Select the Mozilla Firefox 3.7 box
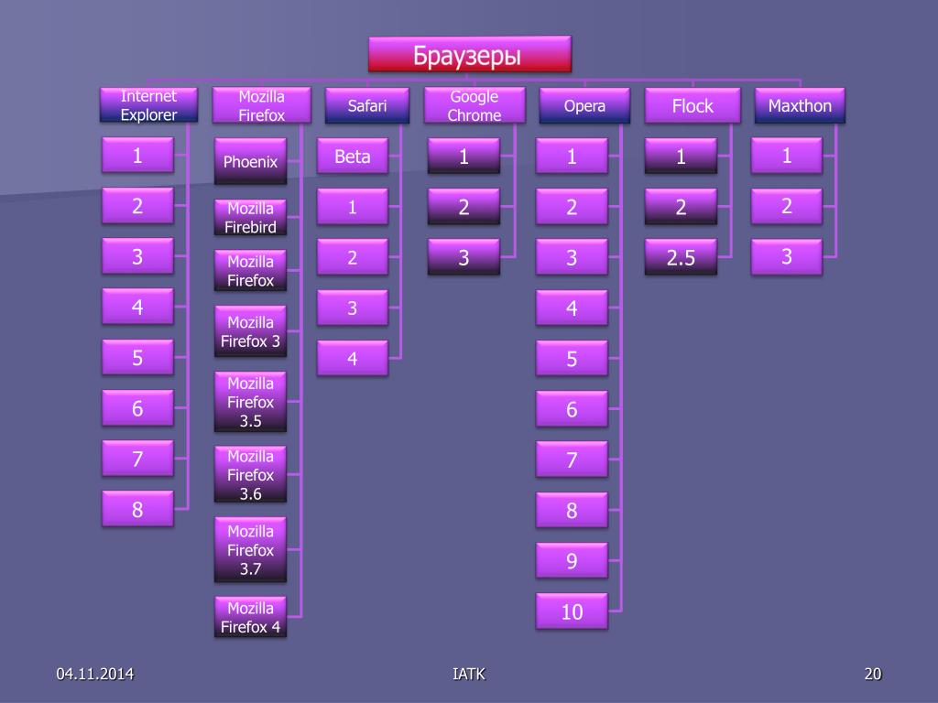Image resolution: width=938 pixels, height=703 pixels. [x=250, y=550]
